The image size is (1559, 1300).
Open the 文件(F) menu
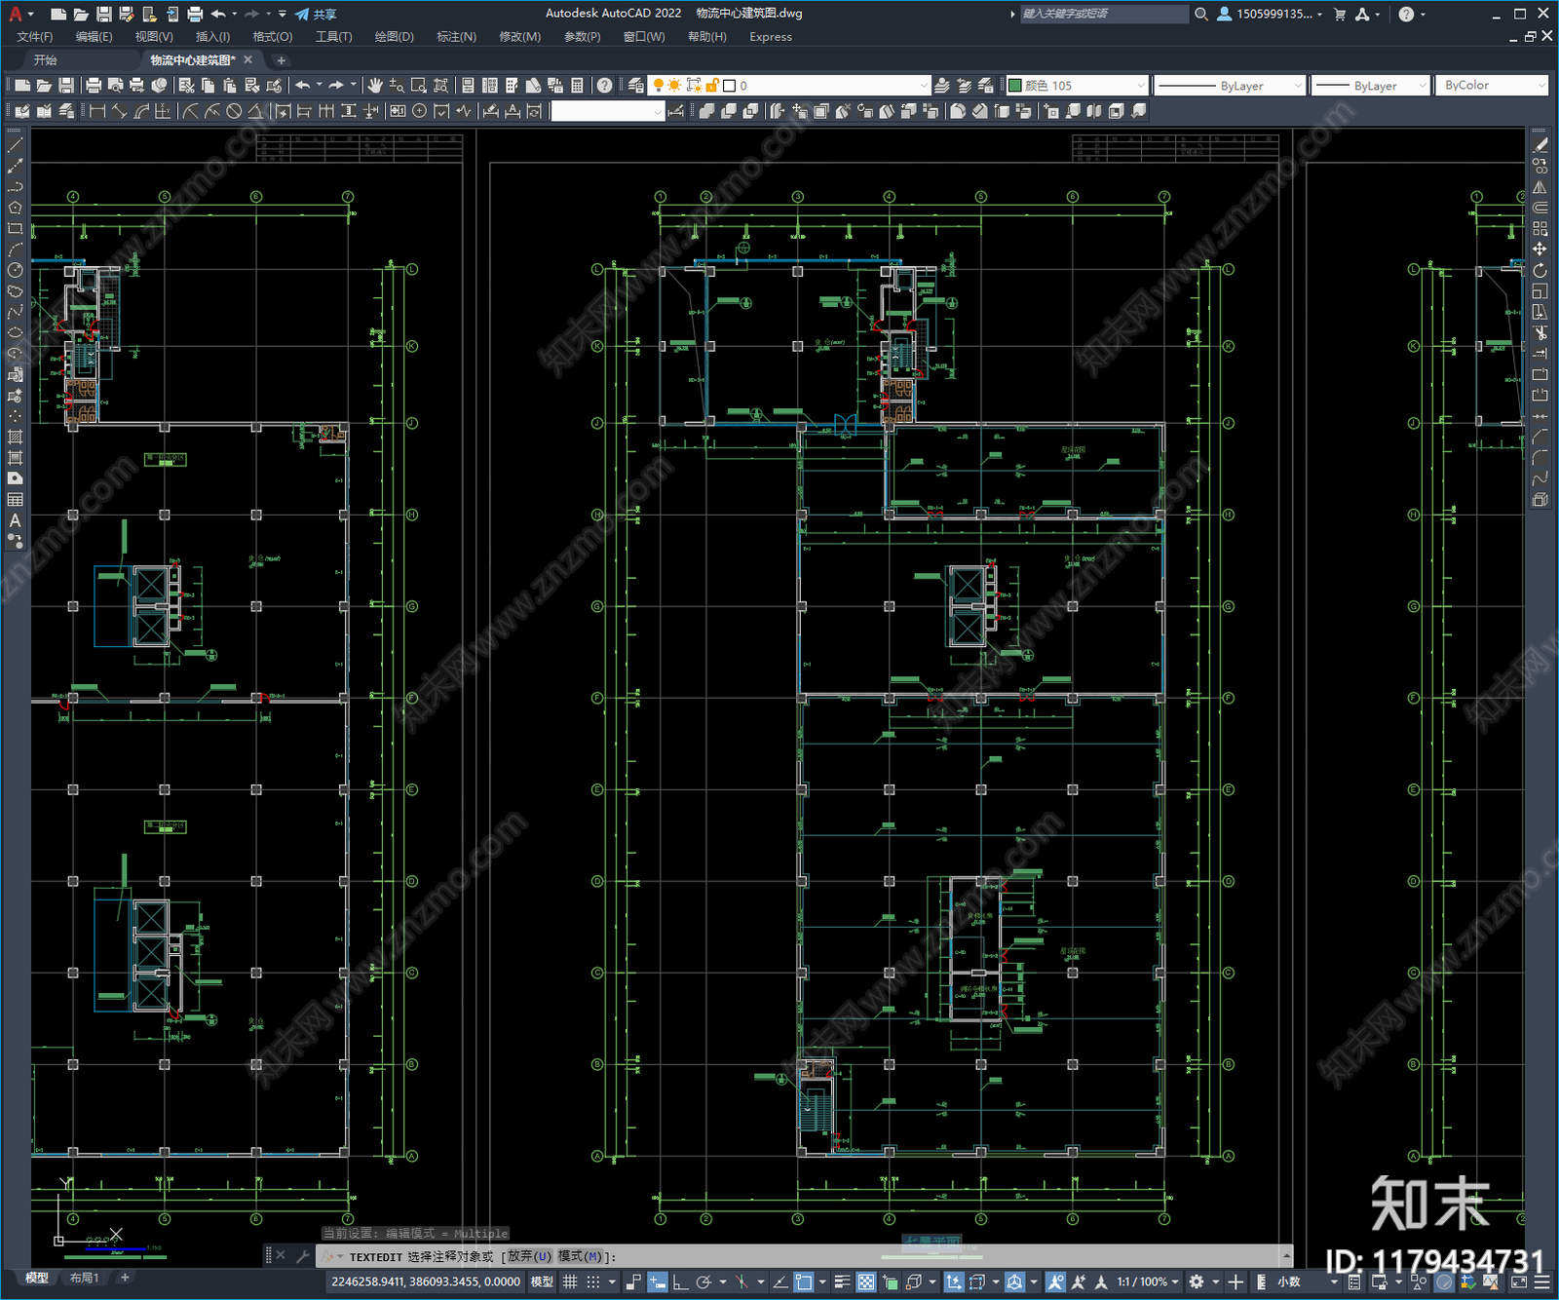(35, 37)
